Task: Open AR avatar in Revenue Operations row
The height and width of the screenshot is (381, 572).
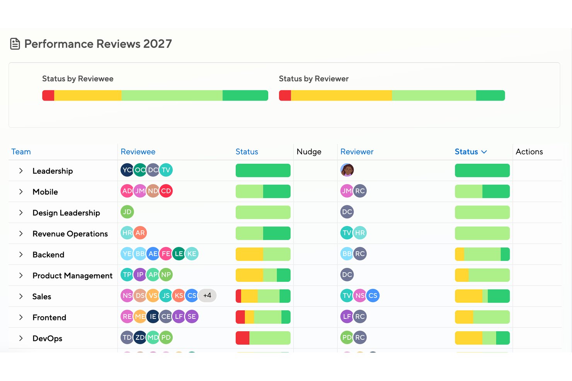Action: [140, 233]
